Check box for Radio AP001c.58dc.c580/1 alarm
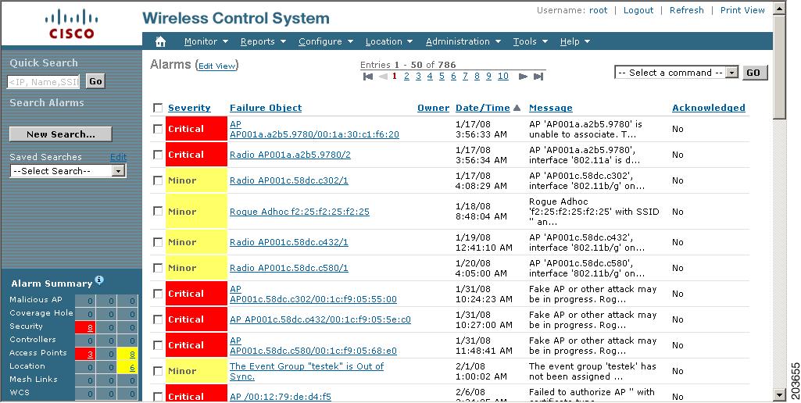 point(158,268)
